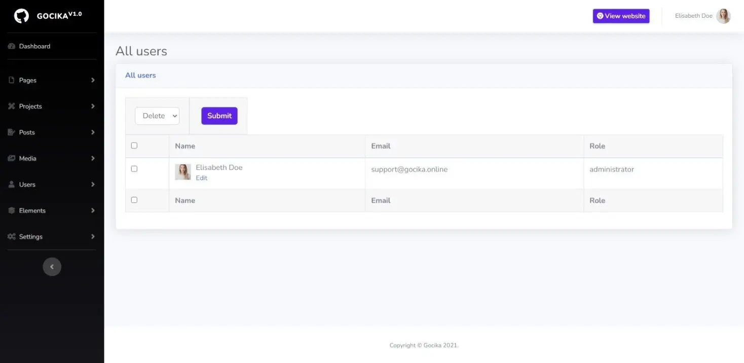Viewport: 744px width, 363px height.
Task: Click the Gocika logo icon
Action: tap(21, 16)
